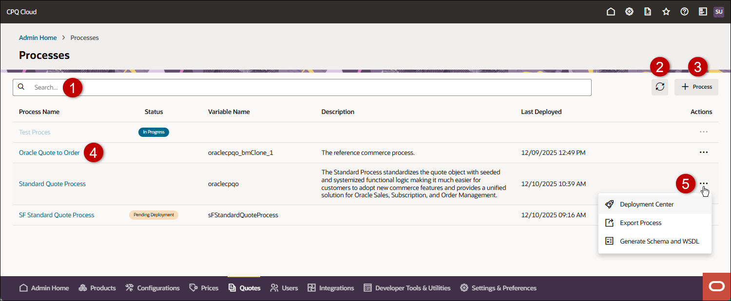Viewport: 731px width, 301px height.
Task: Open the Standard Quote Process link
Action: click(52, 184)
